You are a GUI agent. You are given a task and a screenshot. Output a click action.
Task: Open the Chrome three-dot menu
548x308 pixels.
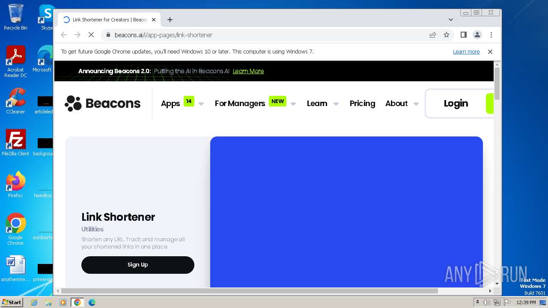coord(491,35)
